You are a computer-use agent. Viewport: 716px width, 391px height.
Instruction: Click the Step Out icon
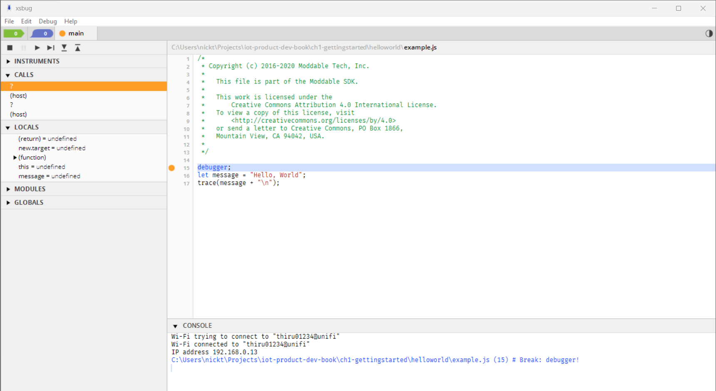pyautogui.click(x=77, y=47)
